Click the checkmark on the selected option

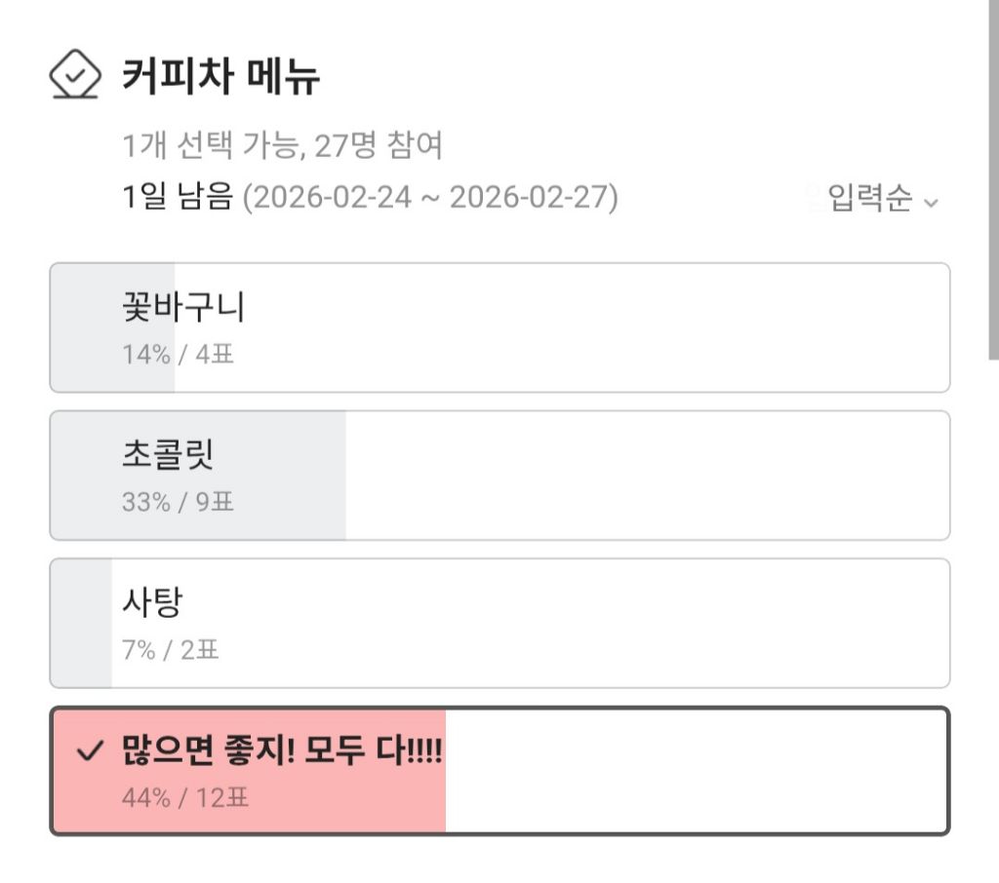coord(89,751)
